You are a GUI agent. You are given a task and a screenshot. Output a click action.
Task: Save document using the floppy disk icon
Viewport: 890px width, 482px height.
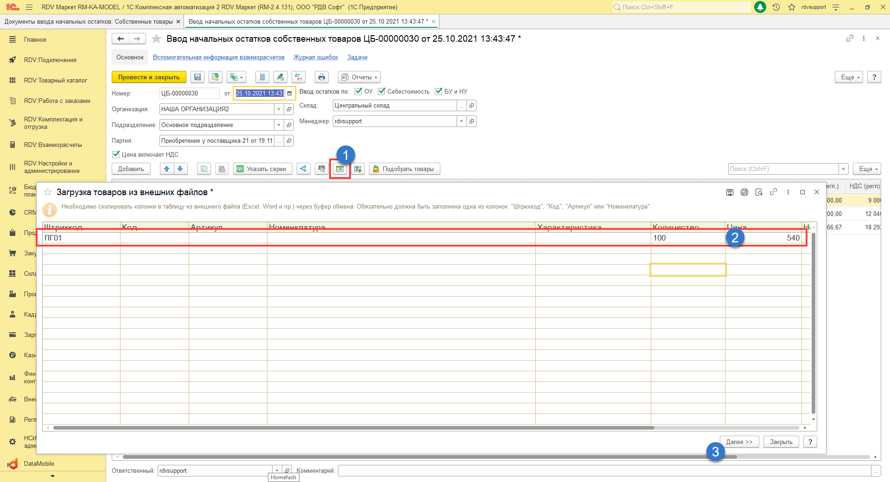tap(197, 77)
